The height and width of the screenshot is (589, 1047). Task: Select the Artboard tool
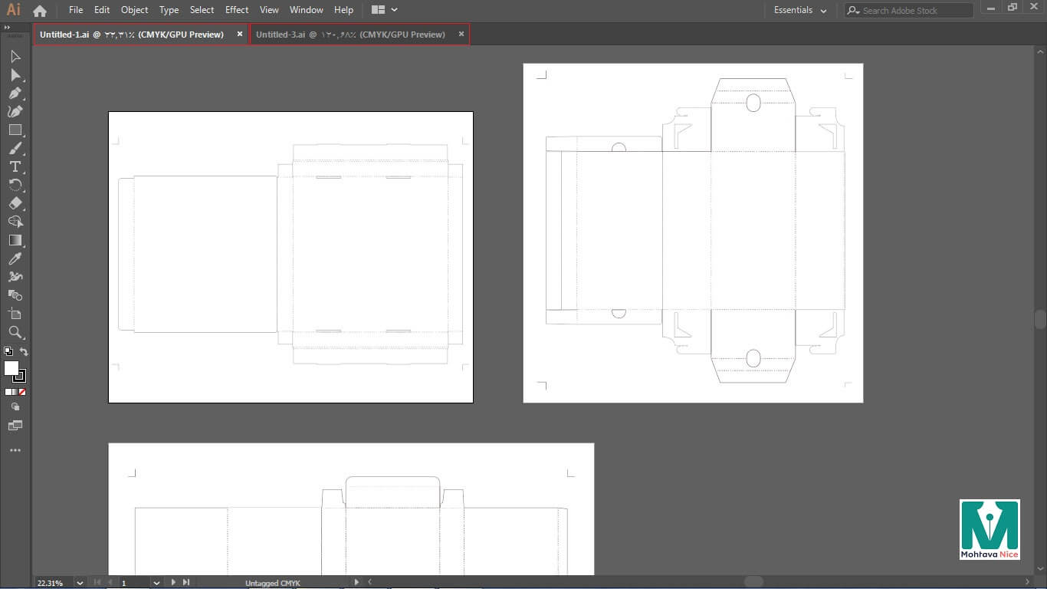[15, 314]
